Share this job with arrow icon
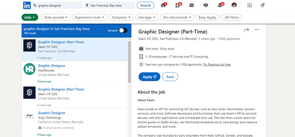Screen dimensions: 295x137 point(246,30)
